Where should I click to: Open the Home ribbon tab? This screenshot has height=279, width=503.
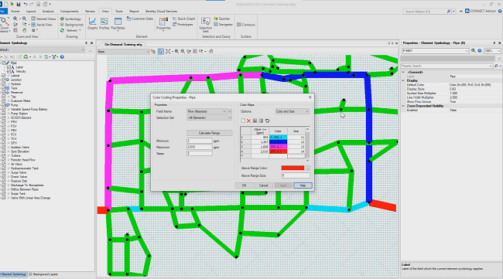[x=15, y=12]
